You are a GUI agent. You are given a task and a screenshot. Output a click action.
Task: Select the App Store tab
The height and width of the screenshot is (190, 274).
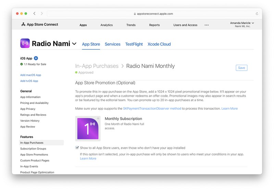pos(91,44)
